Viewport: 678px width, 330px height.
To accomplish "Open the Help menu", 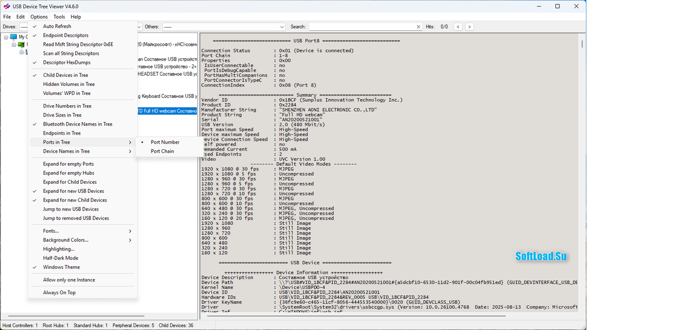I will [76, 17].
